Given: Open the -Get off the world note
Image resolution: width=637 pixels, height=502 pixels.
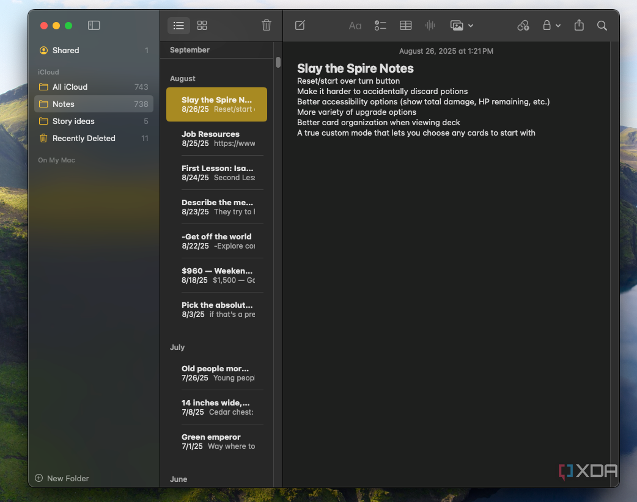Looking at the screenshot, I should pyautogui.click(x=216, y=241).
